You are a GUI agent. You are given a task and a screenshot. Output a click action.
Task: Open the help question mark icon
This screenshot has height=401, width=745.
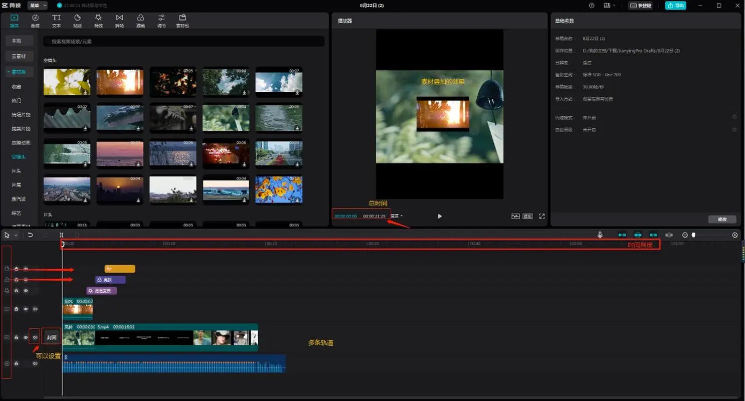[592, 6]
